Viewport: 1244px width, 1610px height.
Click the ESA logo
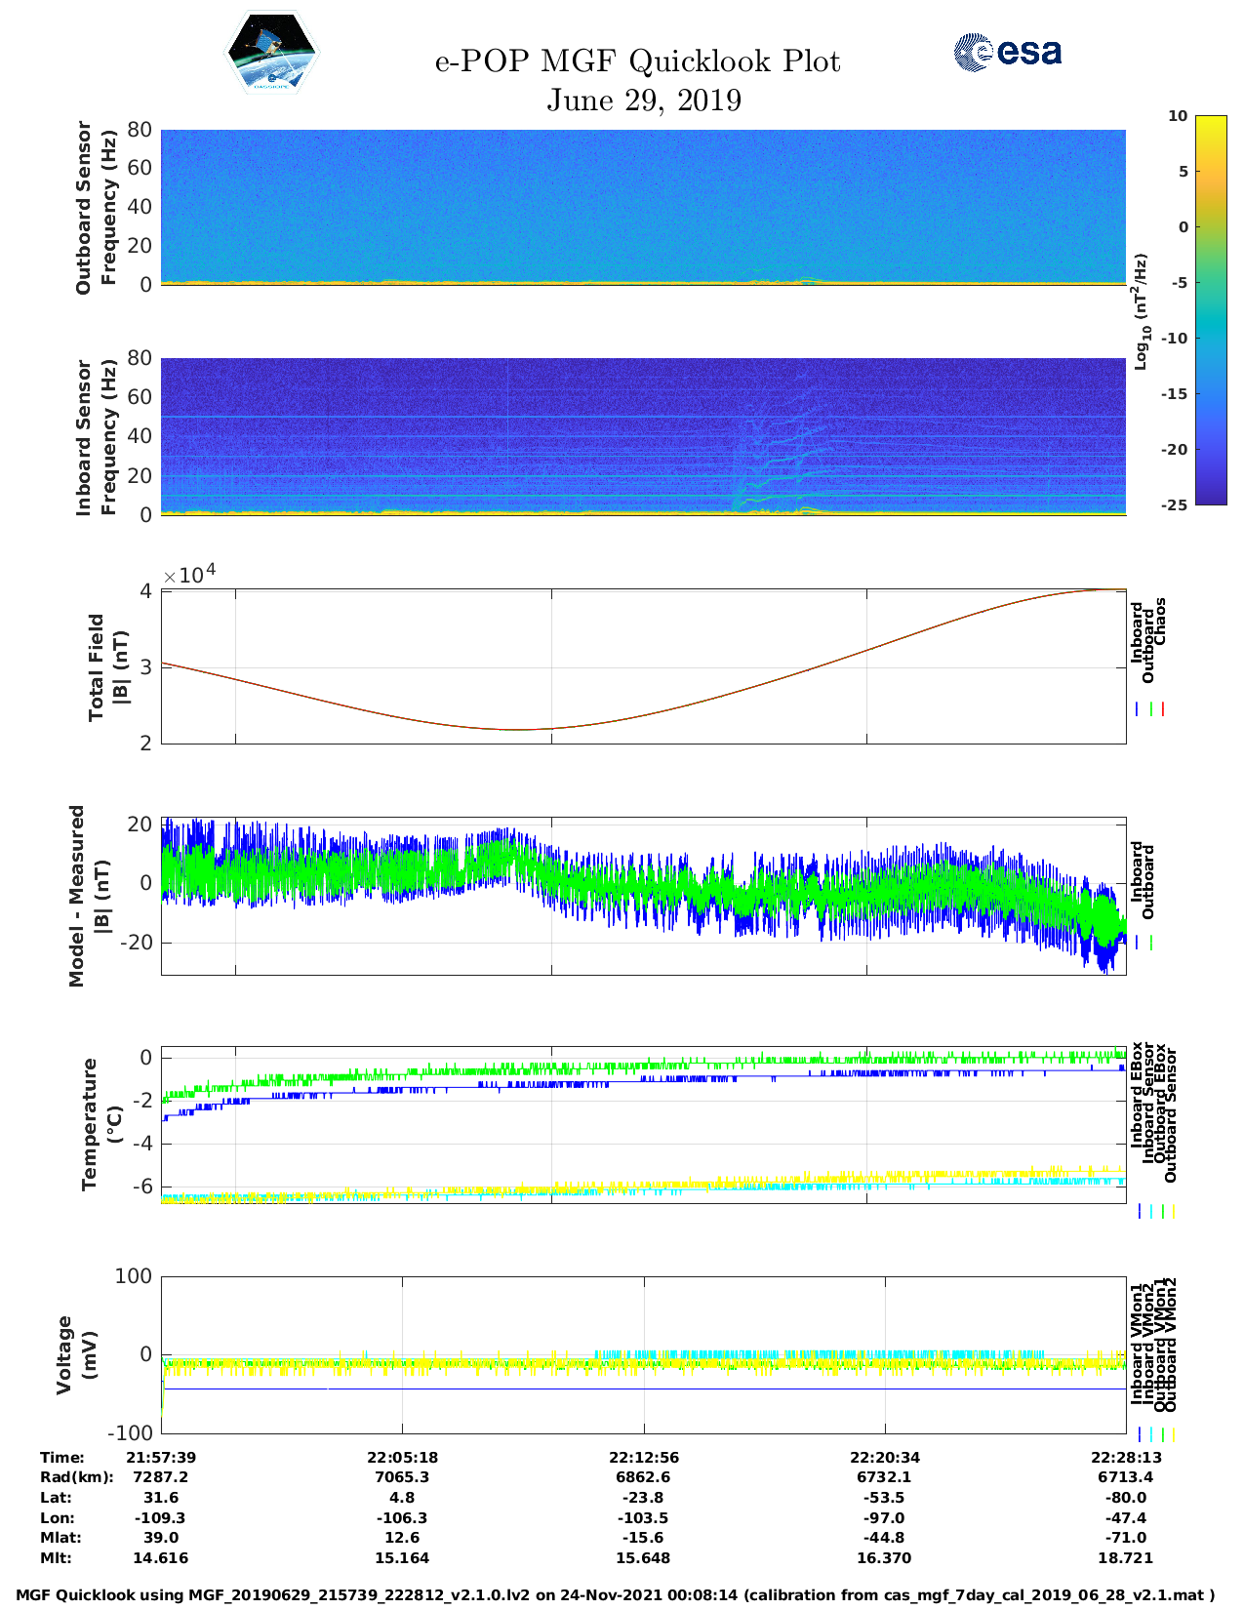coord(1008,52)
